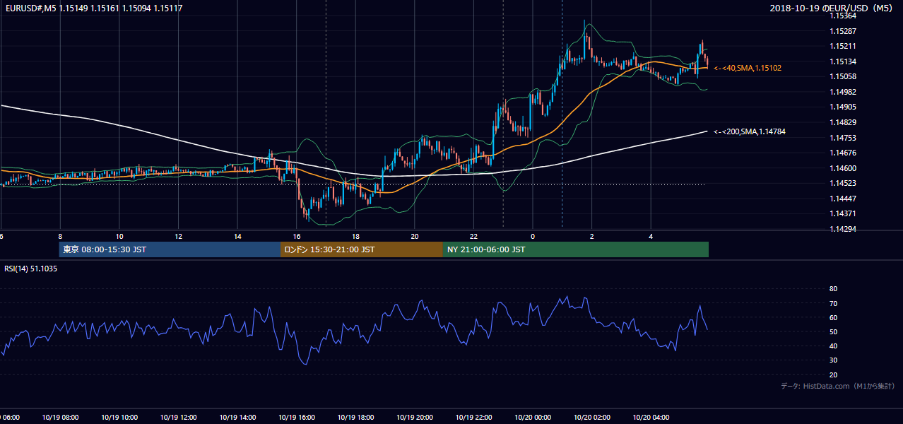This screenshot has width=903, height=424.
Task: Click the 10/19 20:00 time axis label
Action: tap(415, 418)
